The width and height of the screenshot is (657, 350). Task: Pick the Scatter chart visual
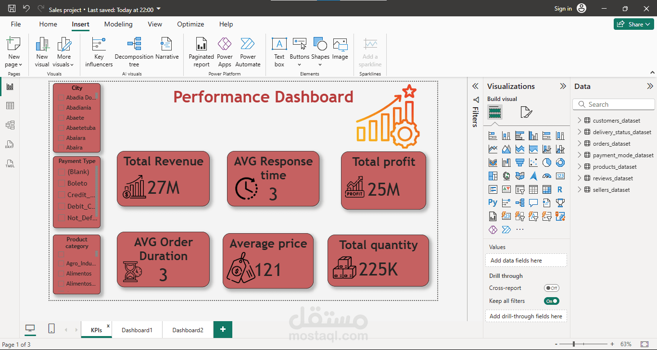[533, 162]
